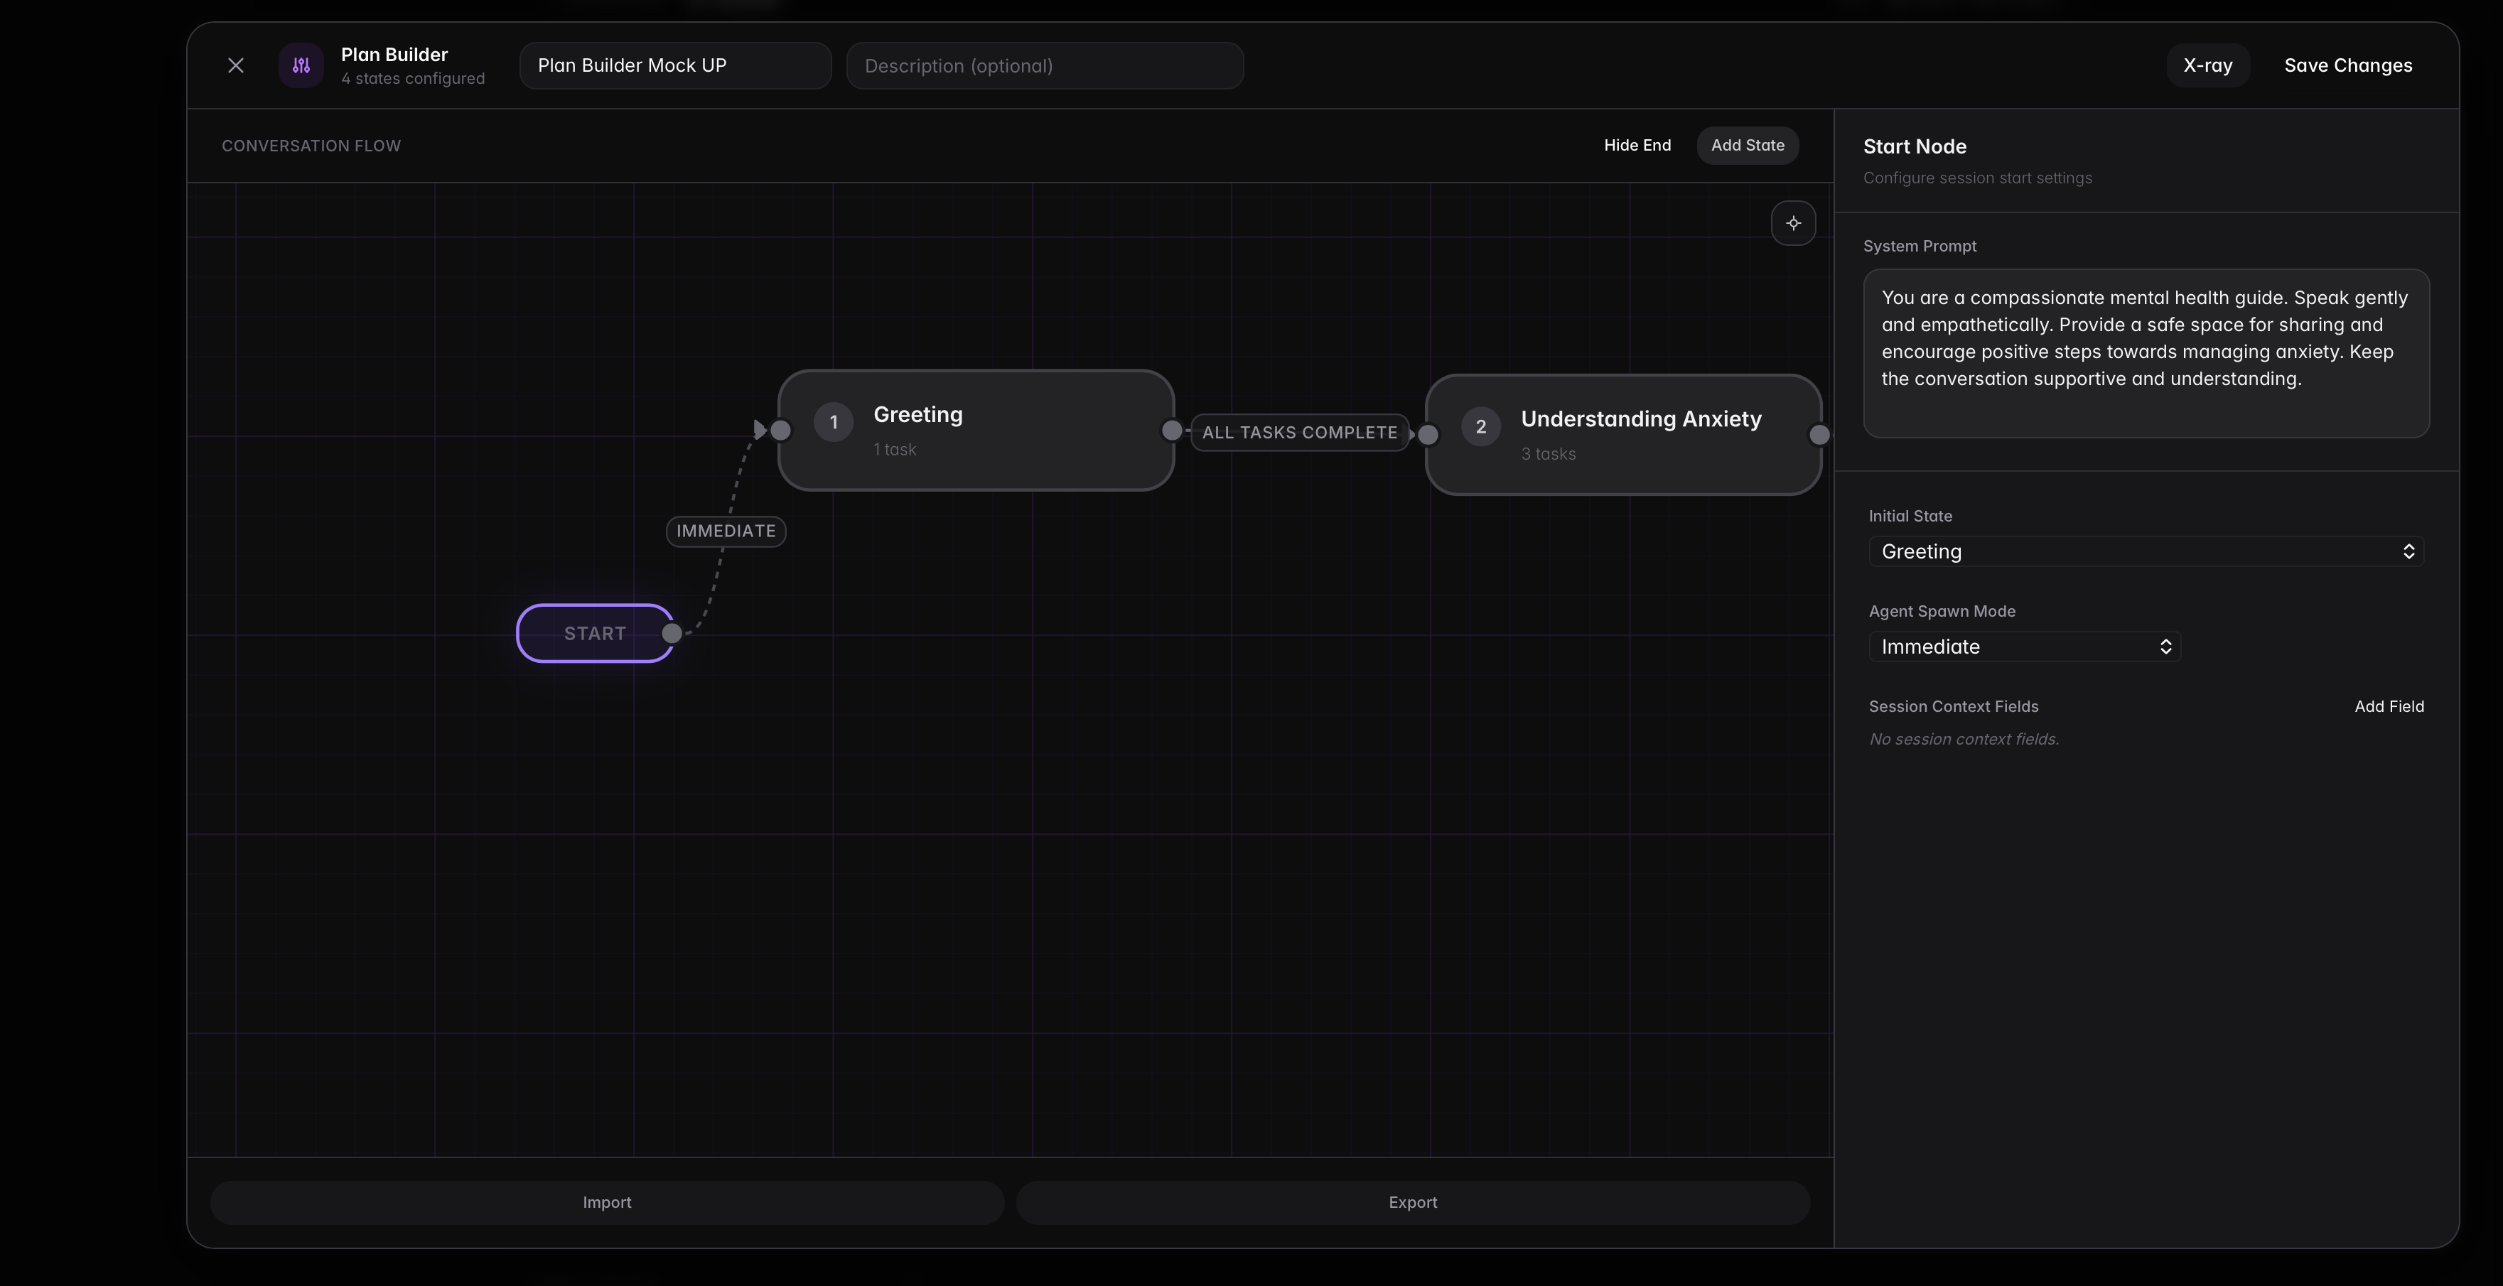The height and width of the screenshot is (1286, 2503).
Task: Click the START node output handle
Action: (672, 633)
